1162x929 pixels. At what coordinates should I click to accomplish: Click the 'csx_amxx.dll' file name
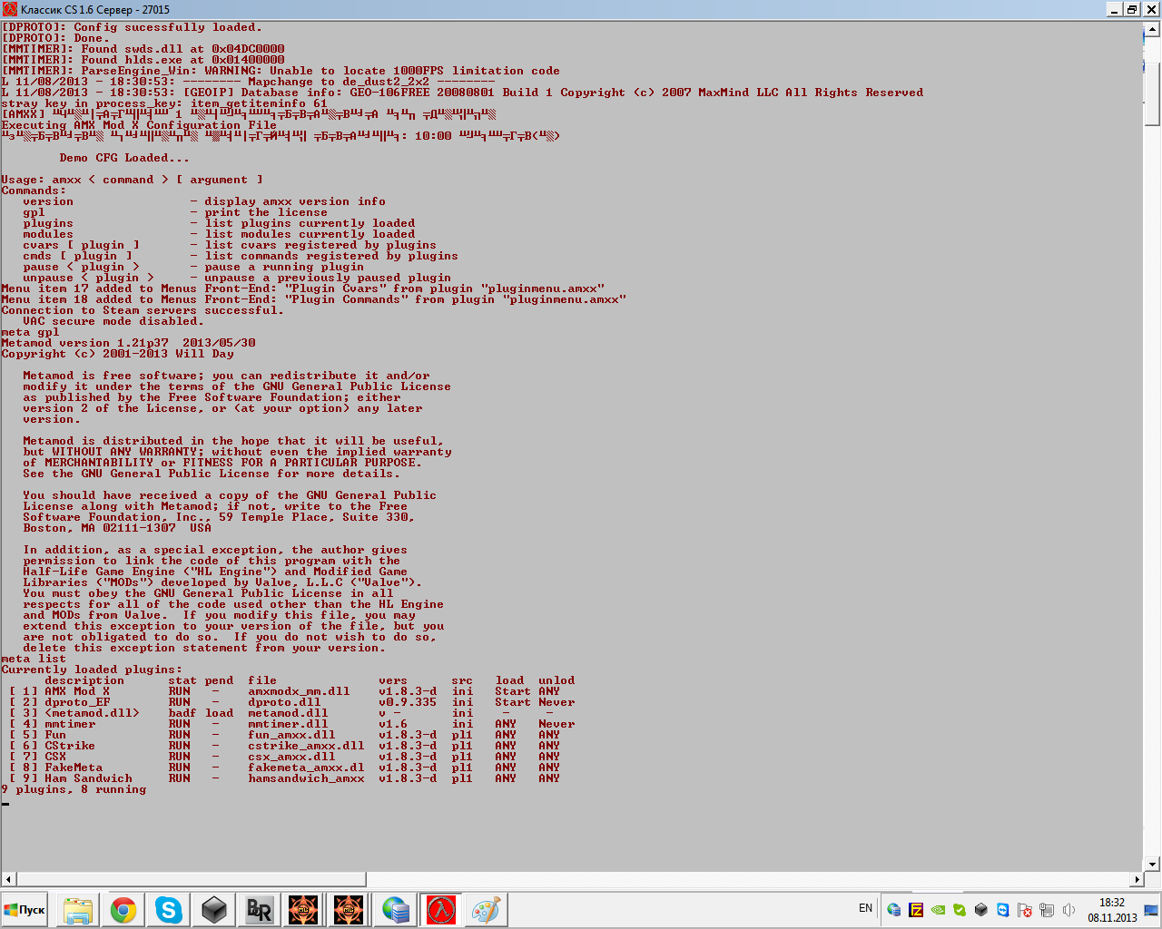[291, 757]
